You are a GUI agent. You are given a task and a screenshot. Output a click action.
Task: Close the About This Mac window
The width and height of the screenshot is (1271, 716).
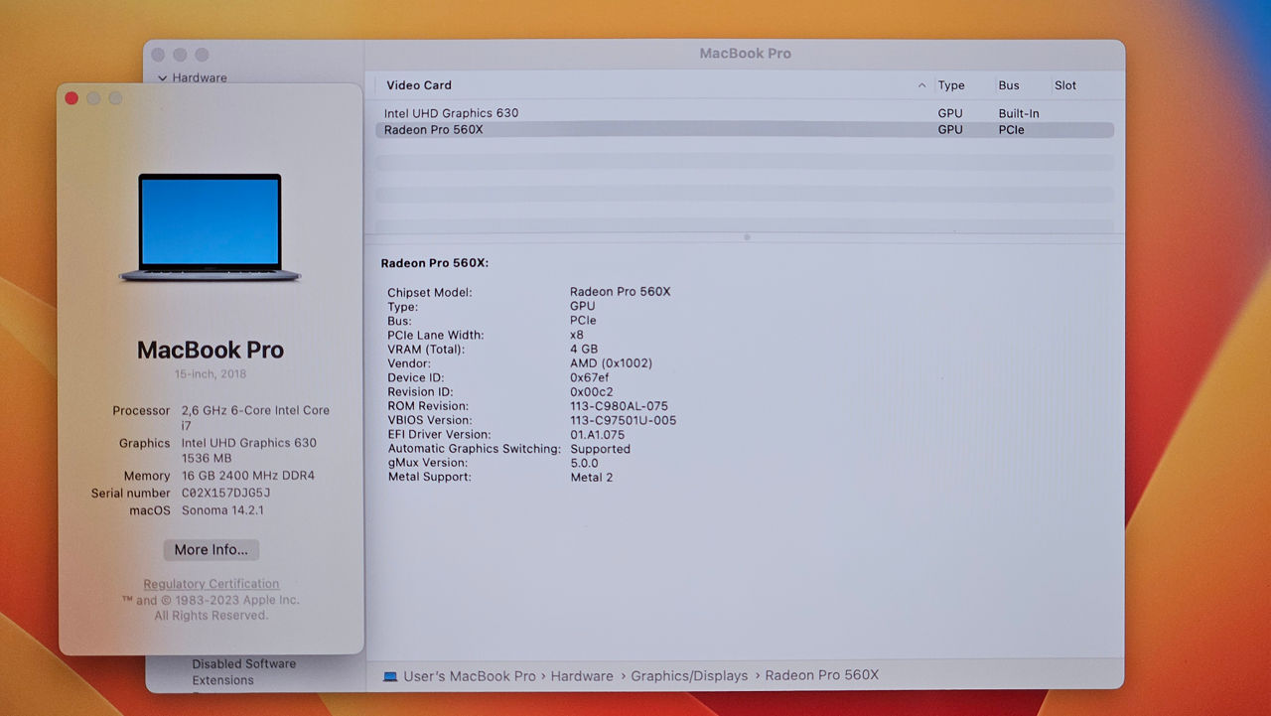pyautogui.click(x=71, y=98)
